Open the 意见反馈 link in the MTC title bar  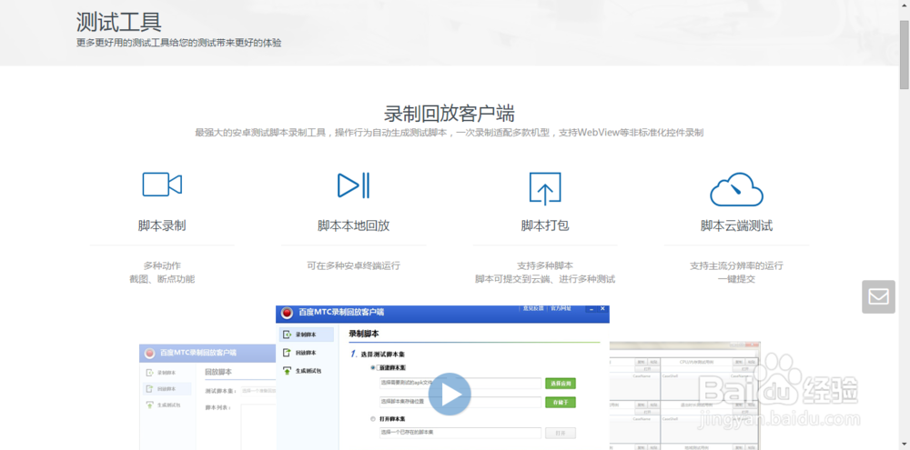tap(532, 308)
